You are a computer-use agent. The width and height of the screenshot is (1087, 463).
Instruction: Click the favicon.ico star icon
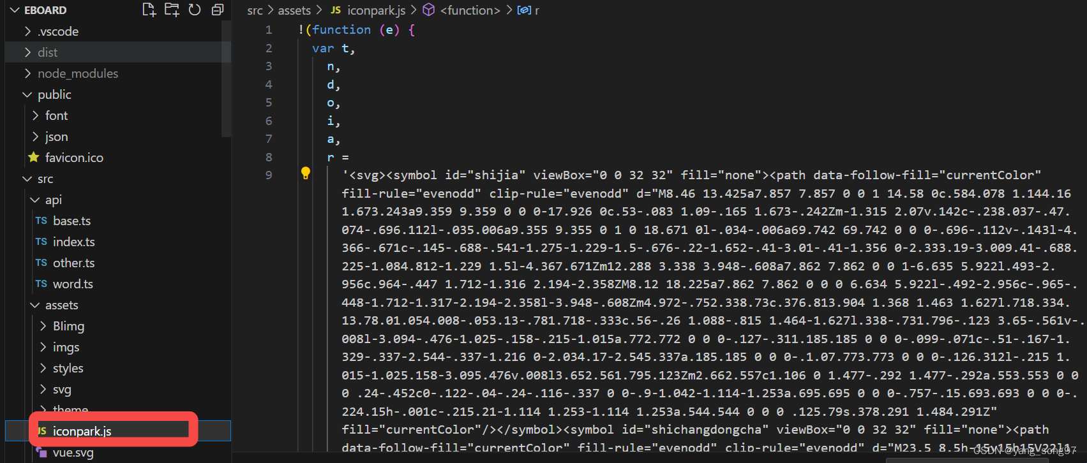[34, 157]
